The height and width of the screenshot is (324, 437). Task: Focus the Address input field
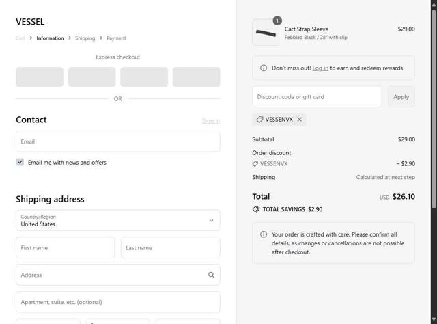(x=118, y=275)
